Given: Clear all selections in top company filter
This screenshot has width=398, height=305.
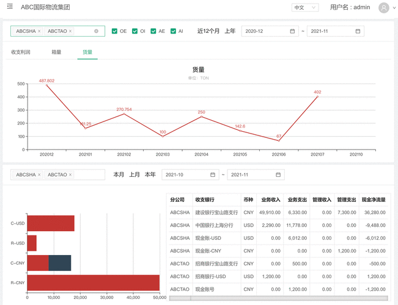Looking at the screenshot, I should coord(96,31).
